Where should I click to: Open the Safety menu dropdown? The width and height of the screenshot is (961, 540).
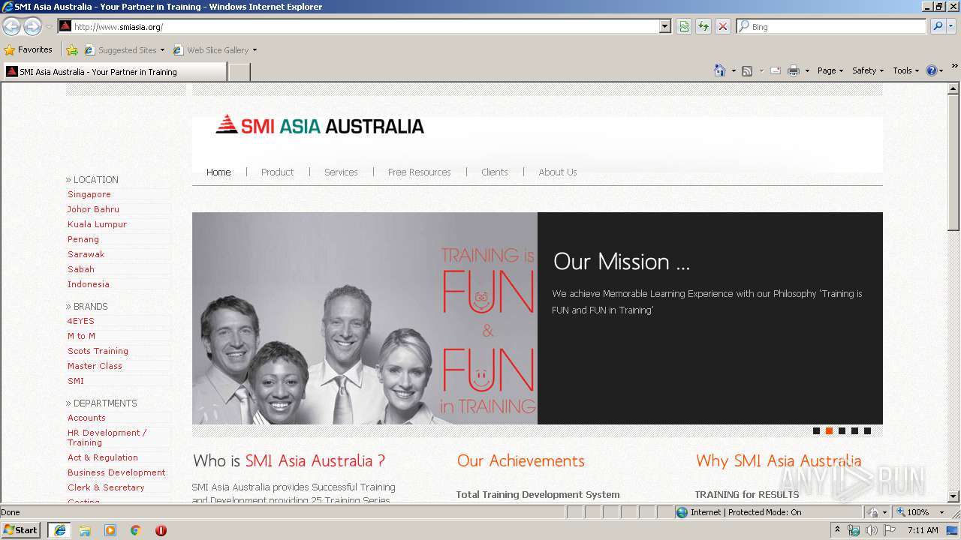[x=868, y=70]
